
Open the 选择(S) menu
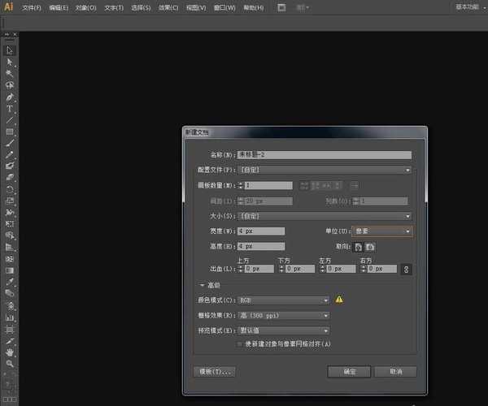[141, 8]
